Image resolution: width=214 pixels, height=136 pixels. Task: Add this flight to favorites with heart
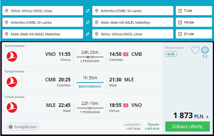tap(195, 50)
